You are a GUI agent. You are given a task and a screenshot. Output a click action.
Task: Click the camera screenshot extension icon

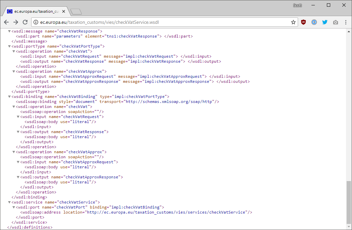[x=336, y=22]
